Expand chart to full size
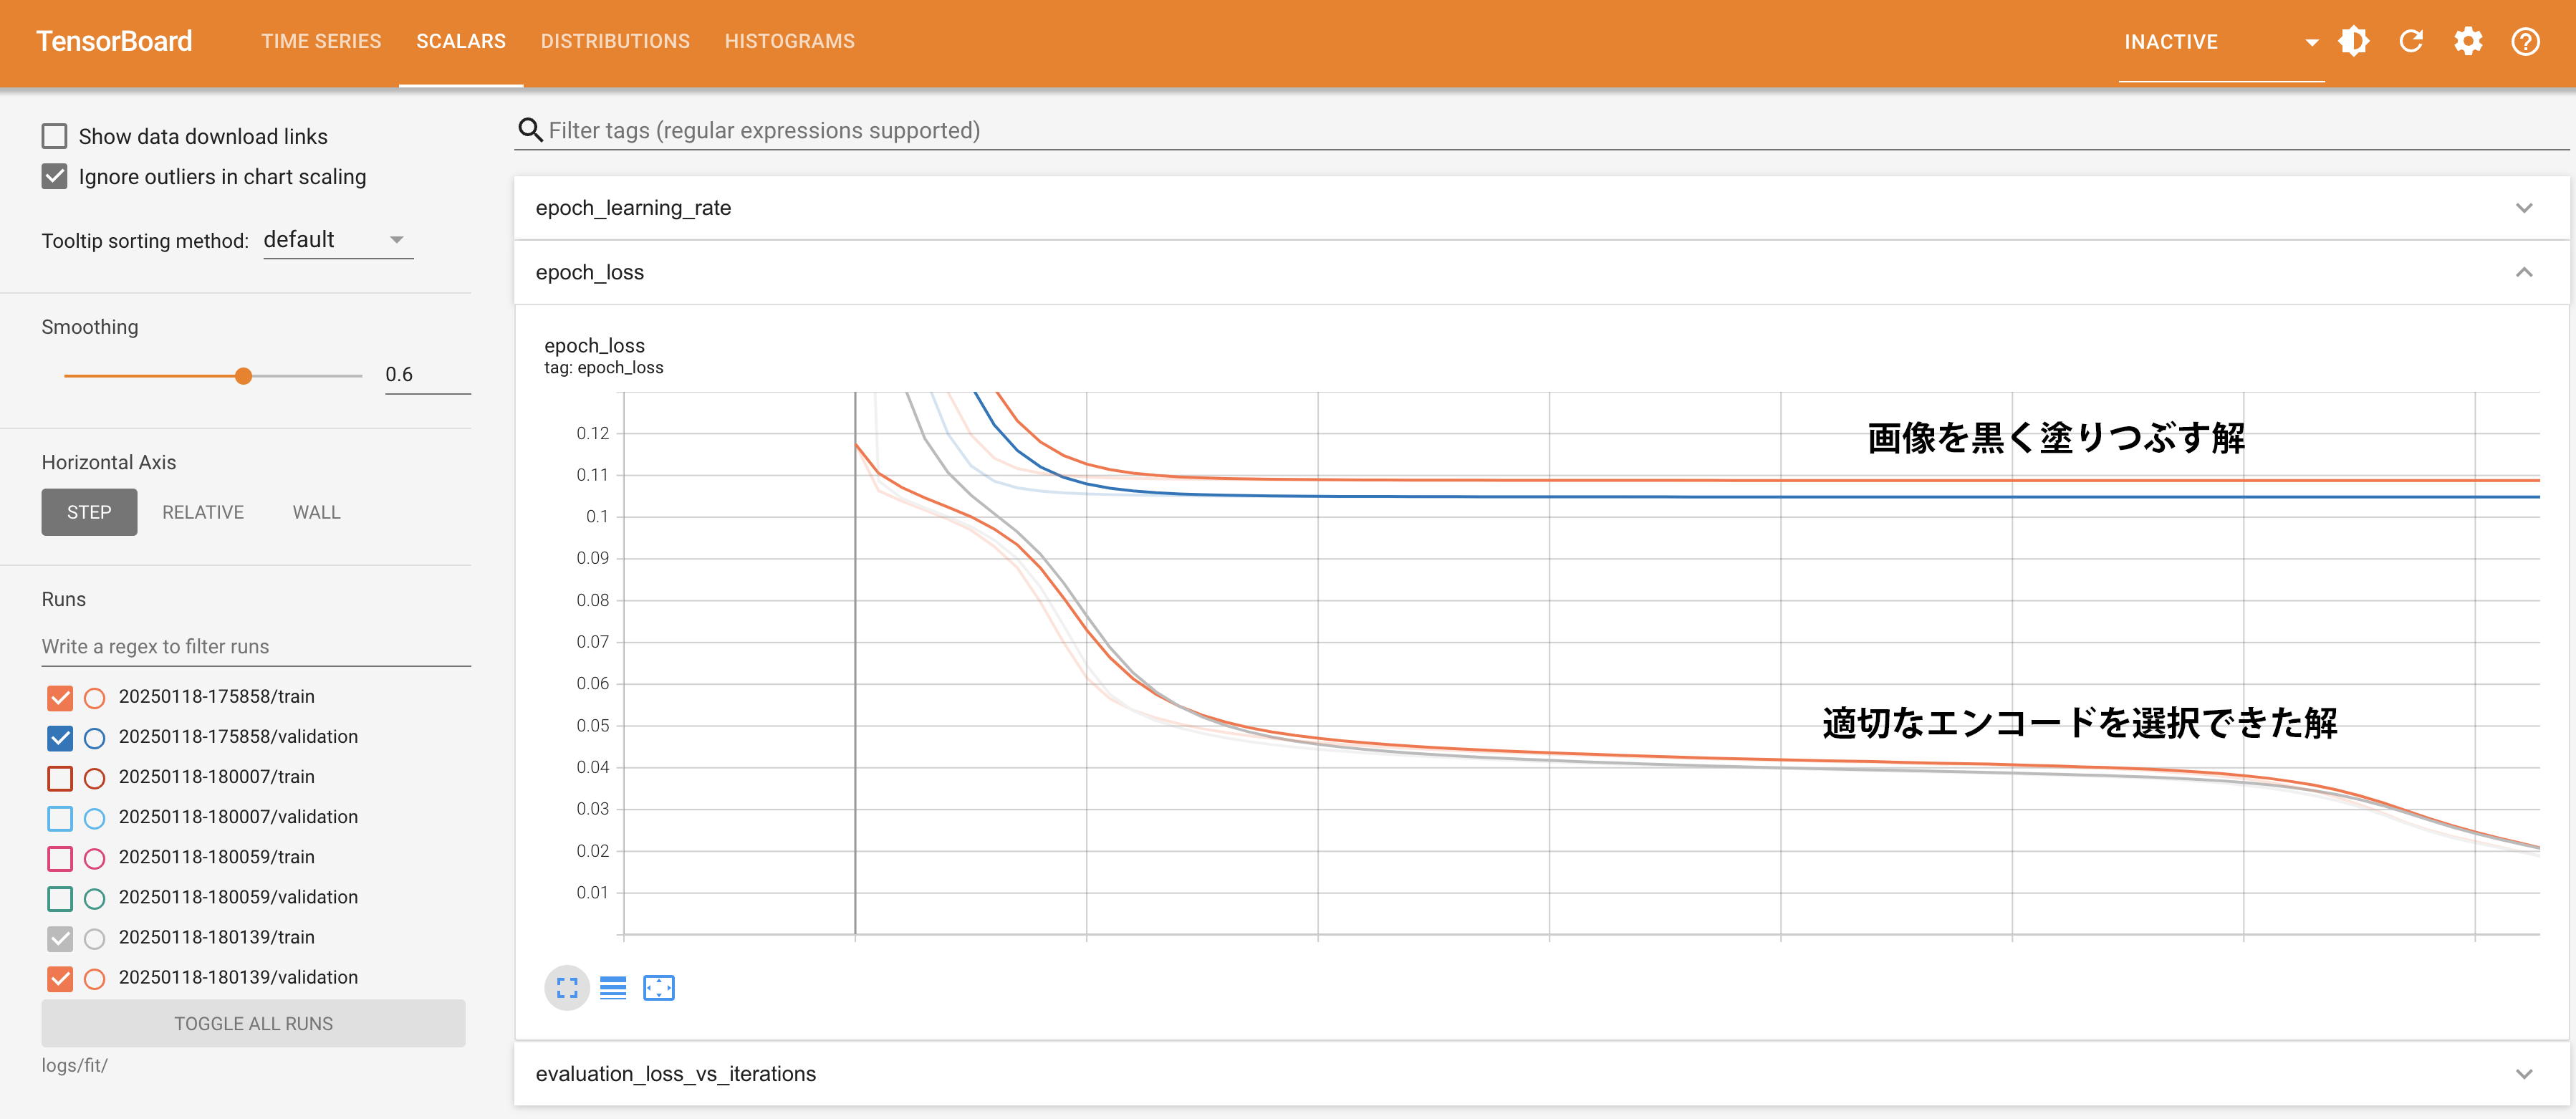Image resolution: width=2576 pixels, height=1119 pixels. click(567, 988)
